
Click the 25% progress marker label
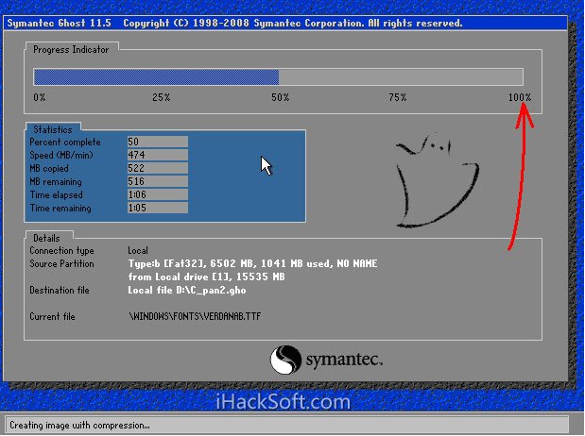(161, 98)
